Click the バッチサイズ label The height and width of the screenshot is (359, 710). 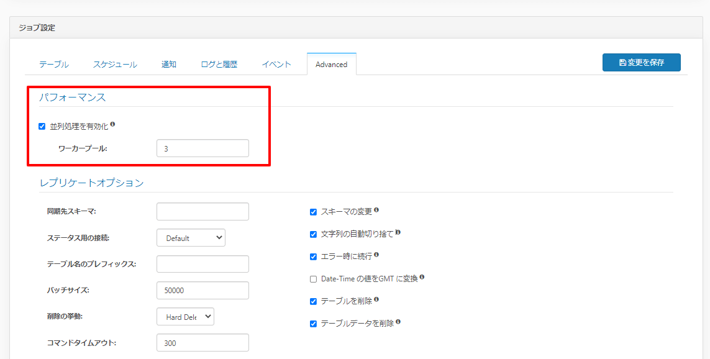pos(68,290)
